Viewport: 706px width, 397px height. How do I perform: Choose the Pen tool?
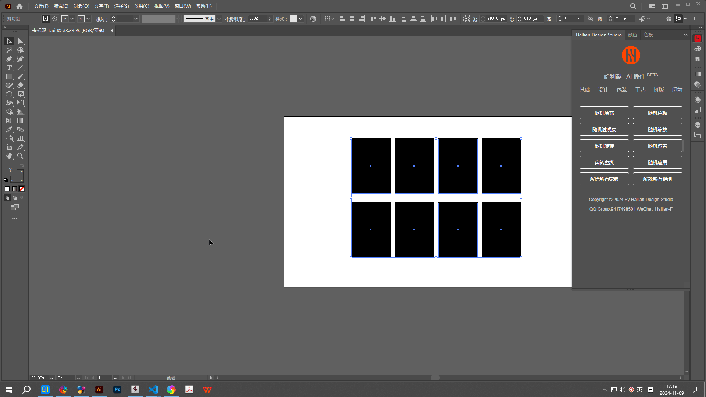tap(9, 59)
